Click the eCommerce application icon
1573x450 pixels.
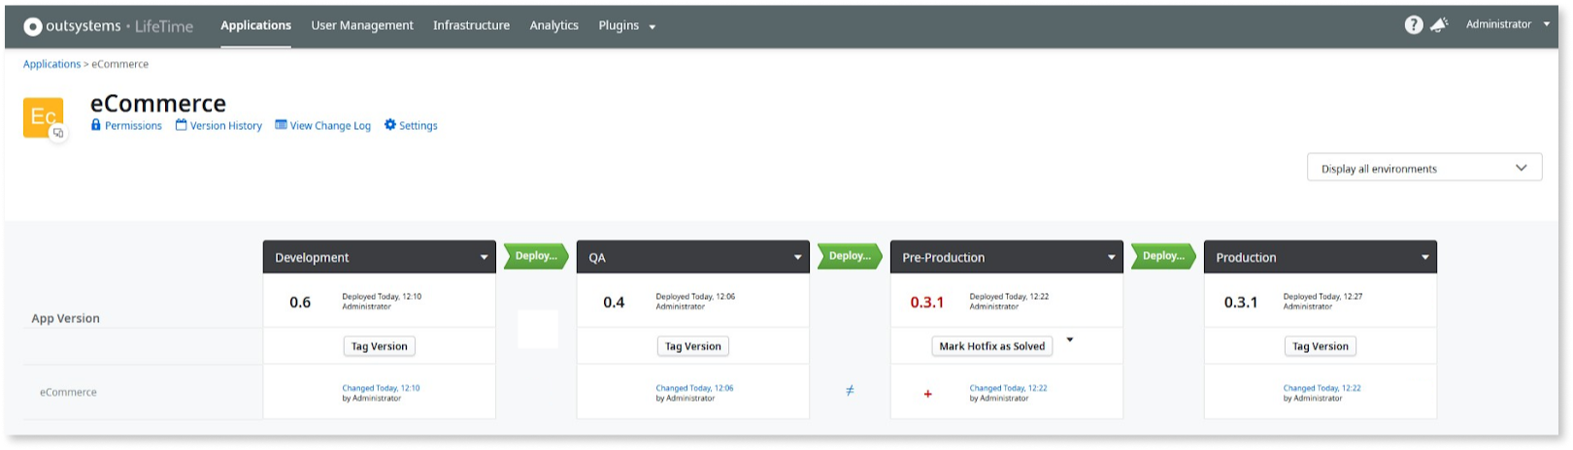pos(44,117)
